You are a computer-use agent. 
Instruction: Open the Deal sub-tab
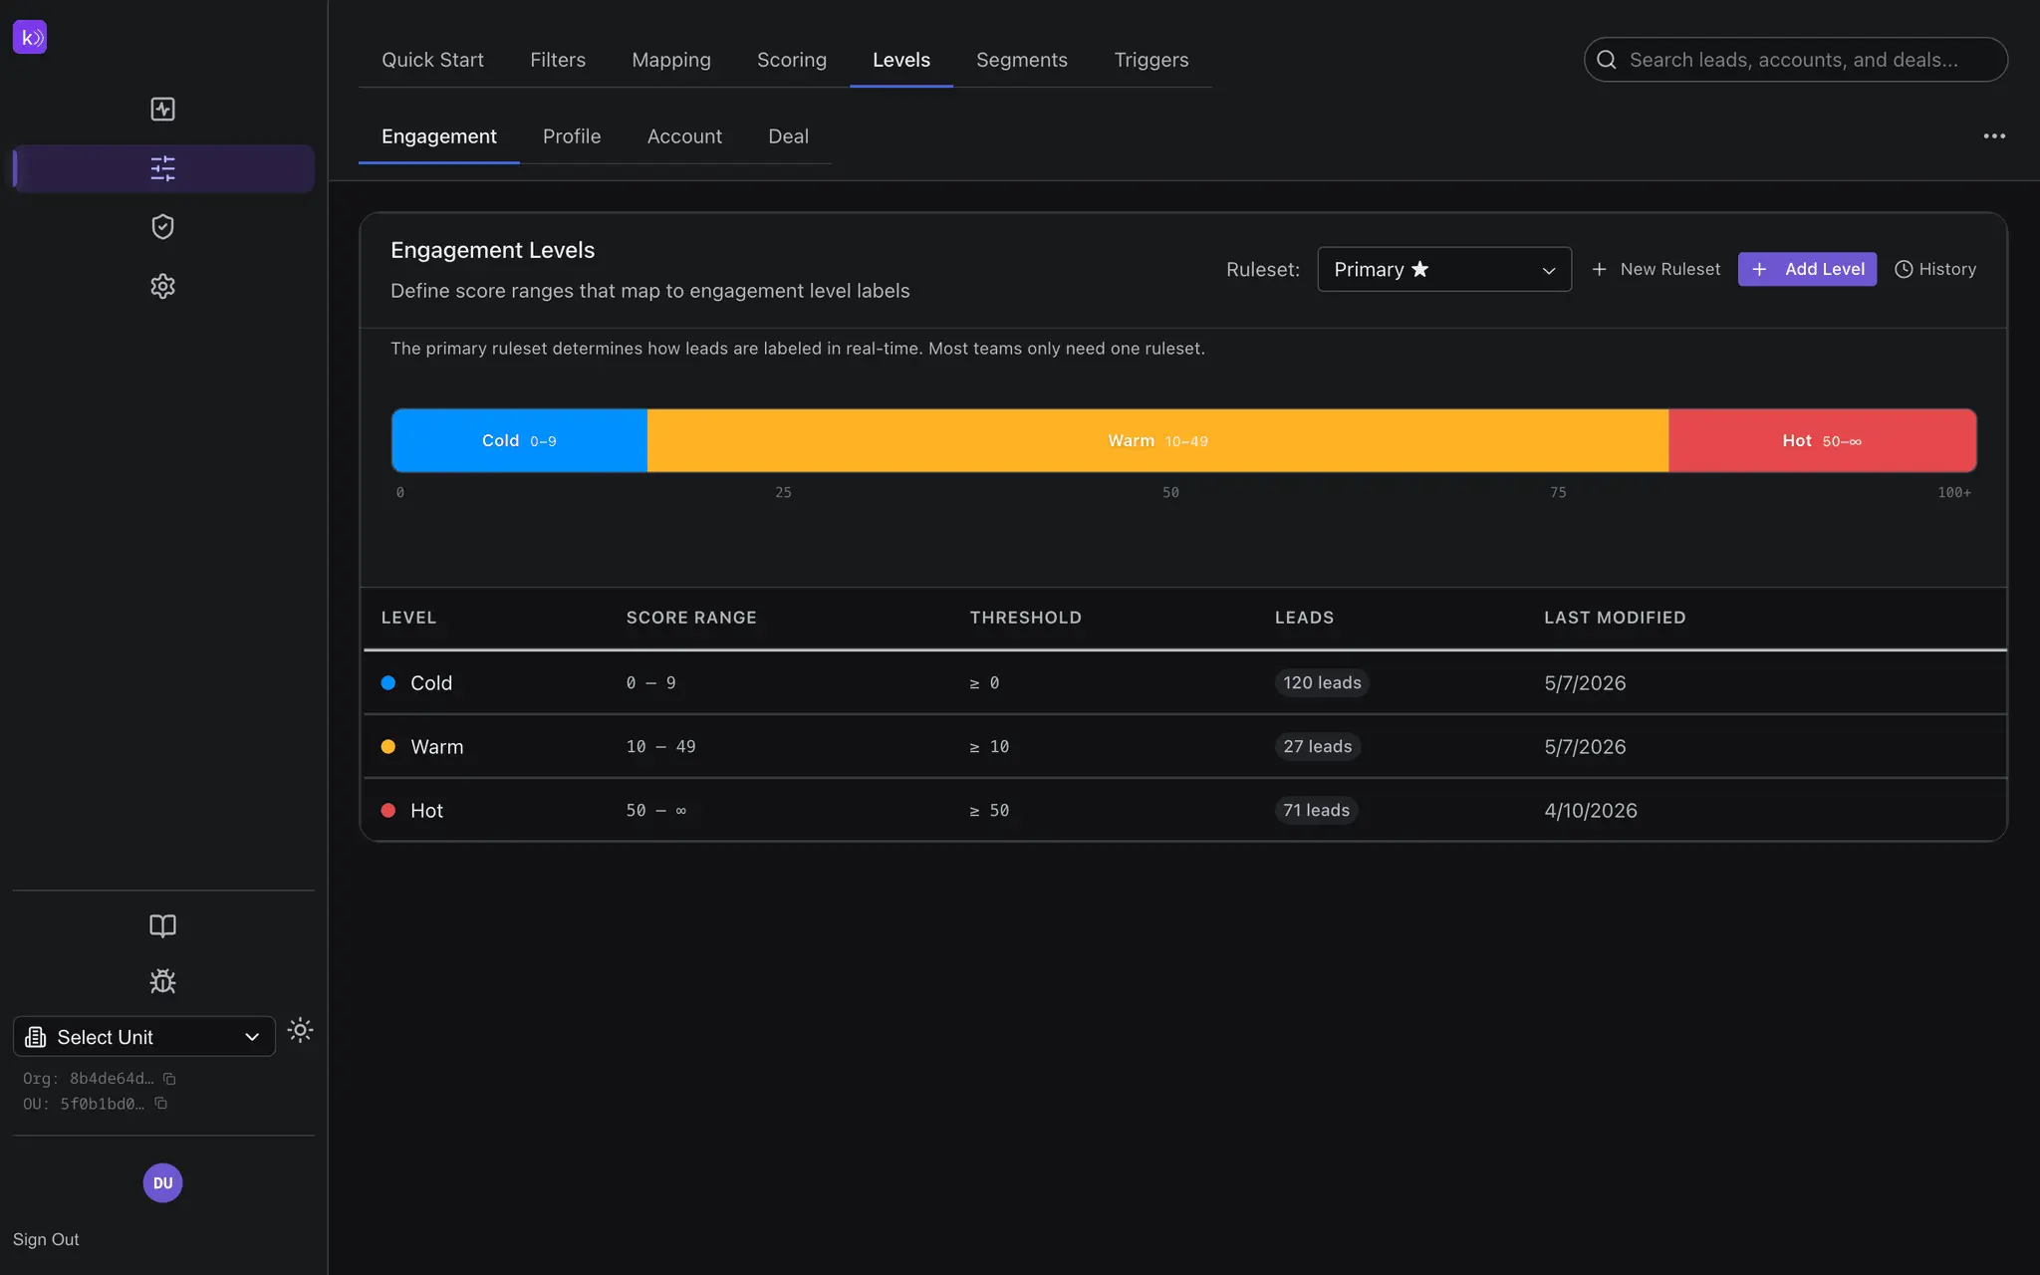(x=788, y=136)
